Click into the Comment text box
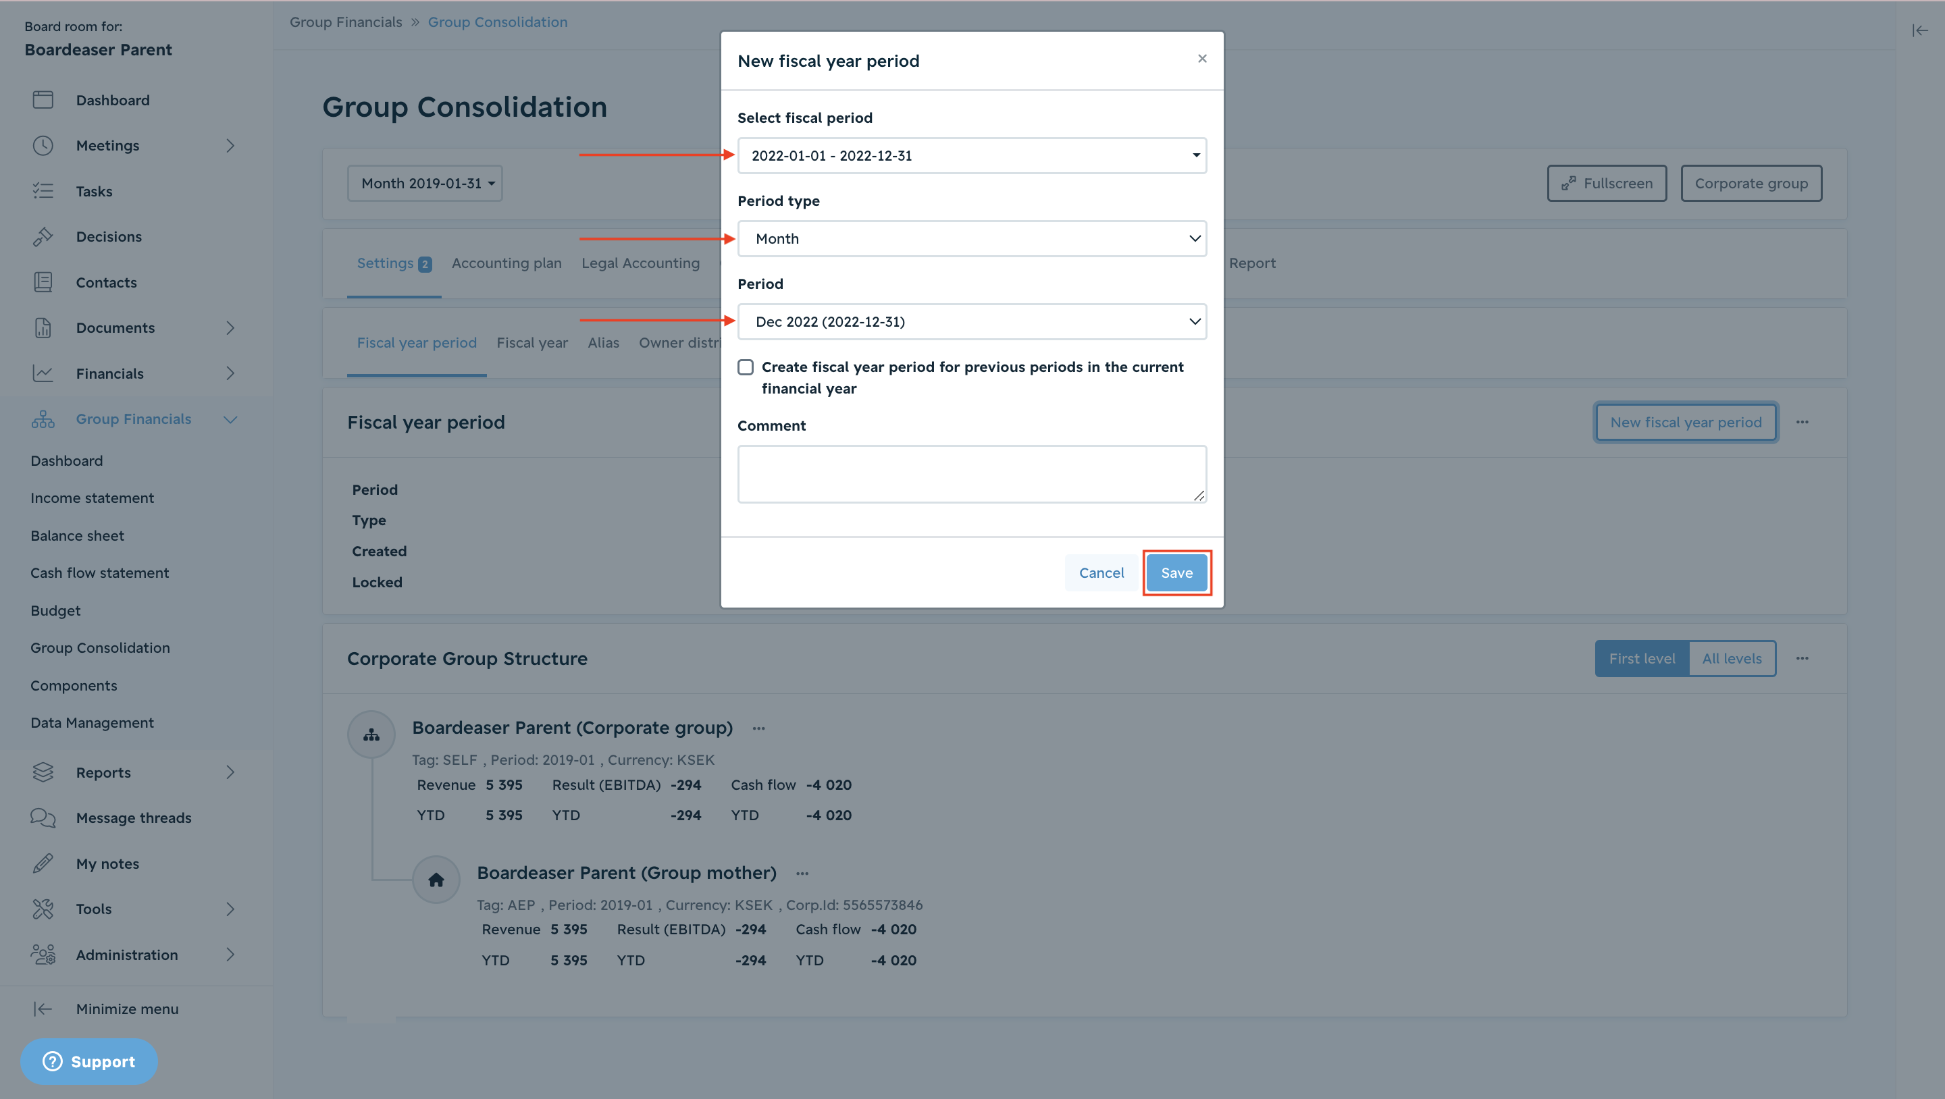 click(x=972, y=474)
